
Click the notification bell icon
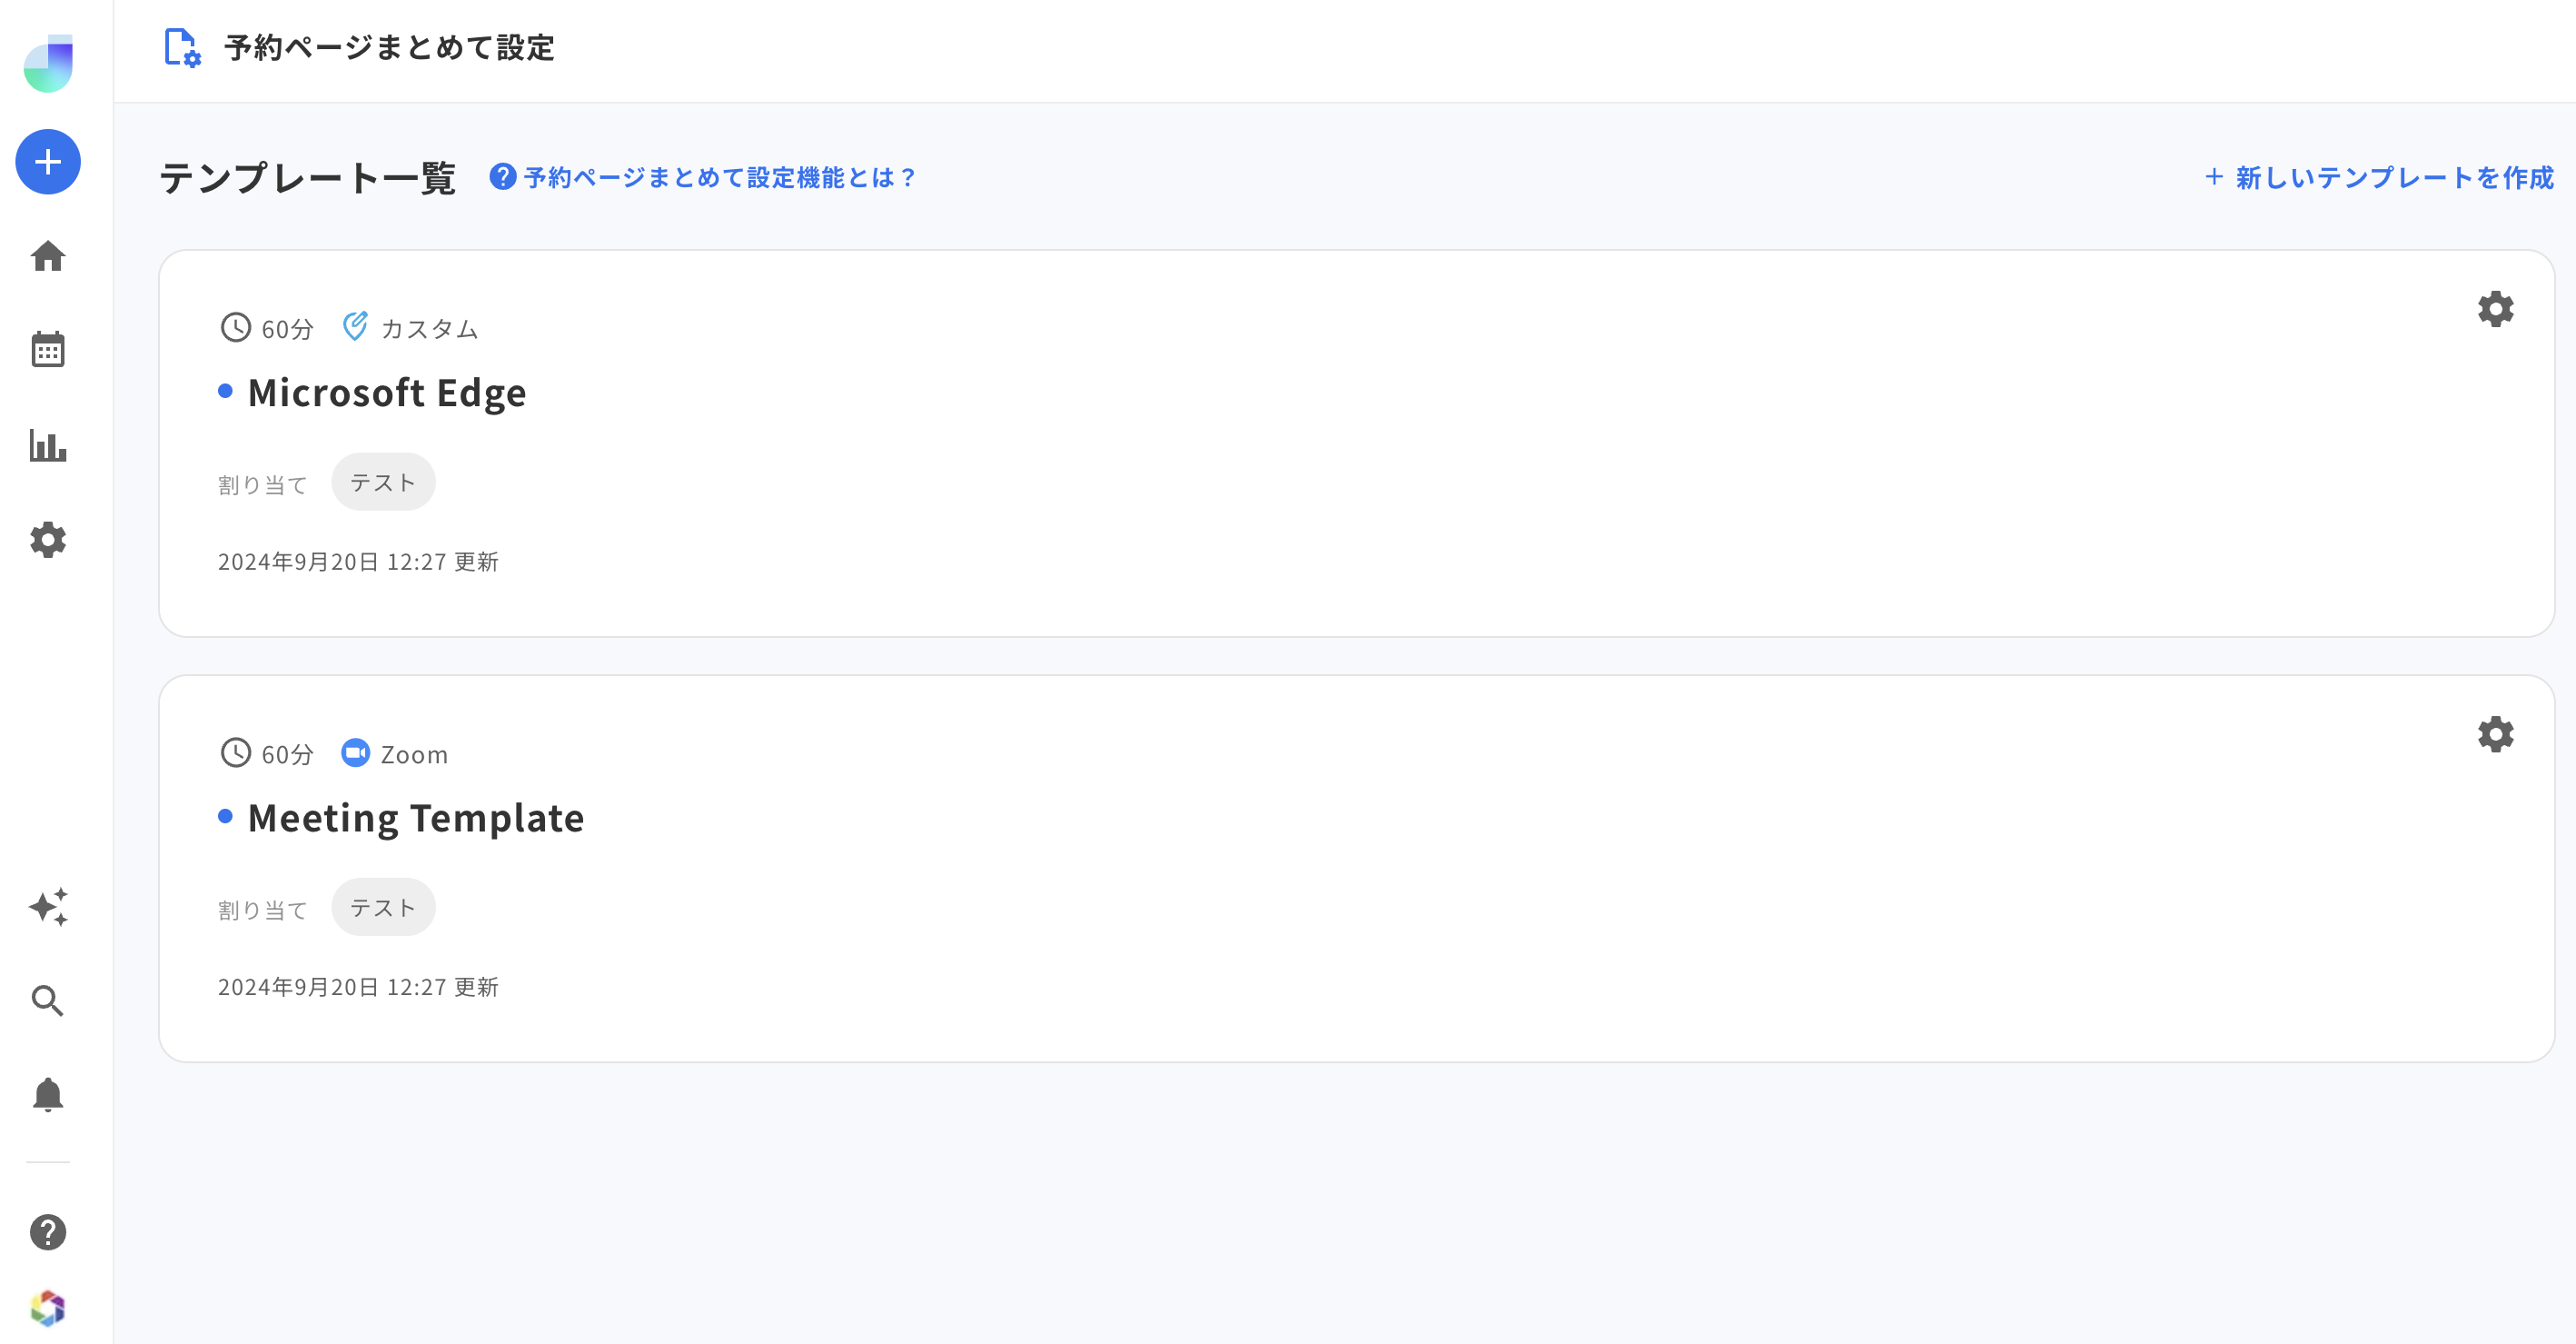coord(49,1095)
